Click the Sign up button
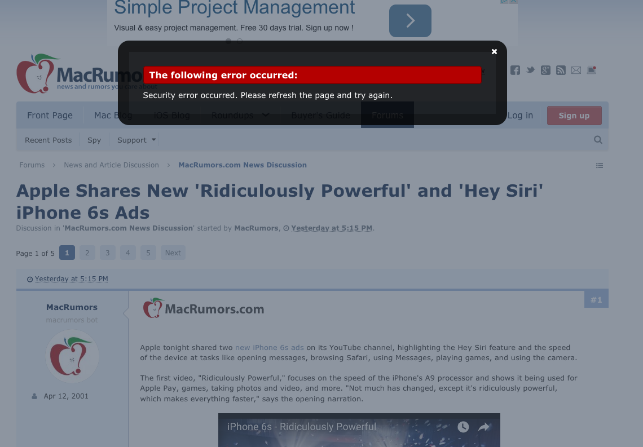 coord(574,116)
